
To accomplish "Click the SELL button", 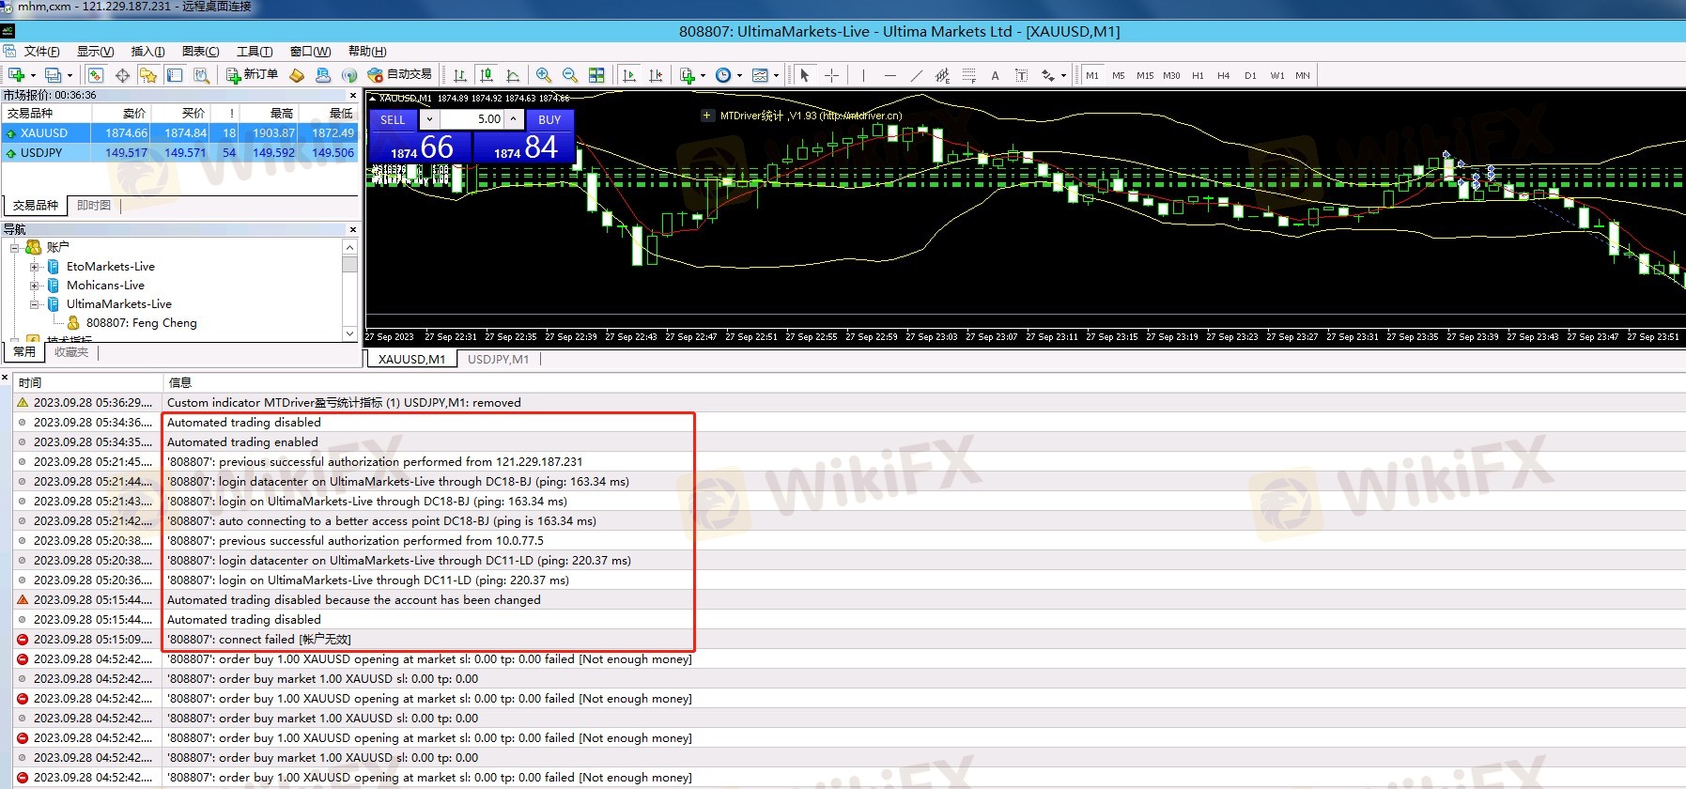I will (393, 119).
